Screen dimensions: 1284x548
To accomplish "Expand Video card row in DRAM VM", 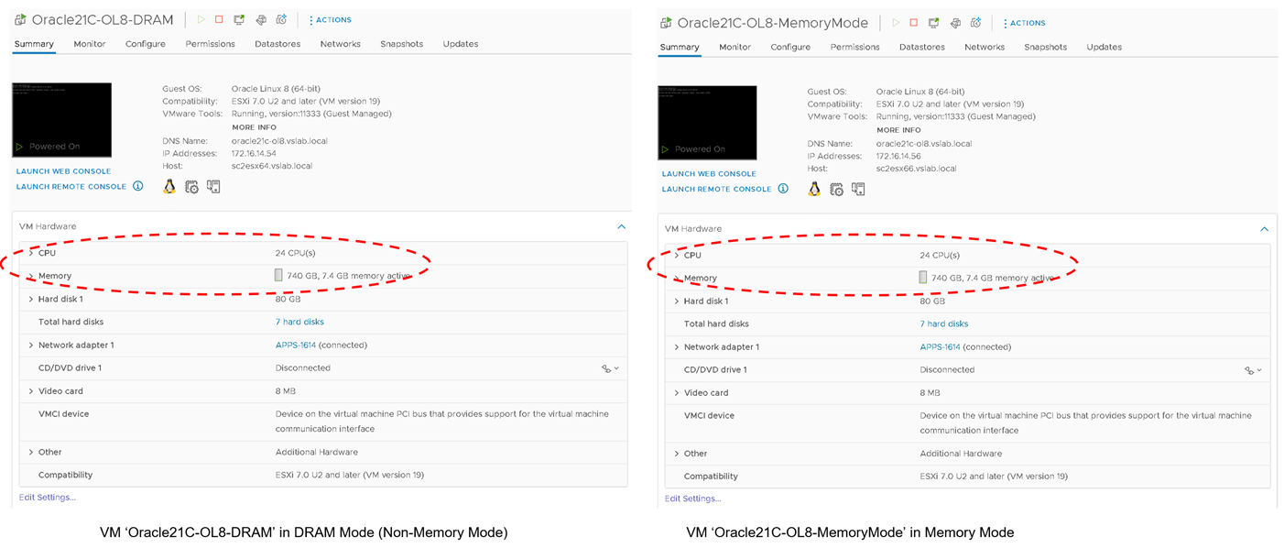I will 31,391.
